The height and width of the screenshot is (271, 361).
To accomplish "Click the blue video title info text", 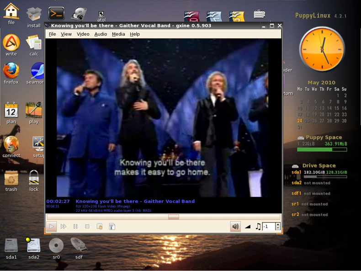I will point(135,201).
